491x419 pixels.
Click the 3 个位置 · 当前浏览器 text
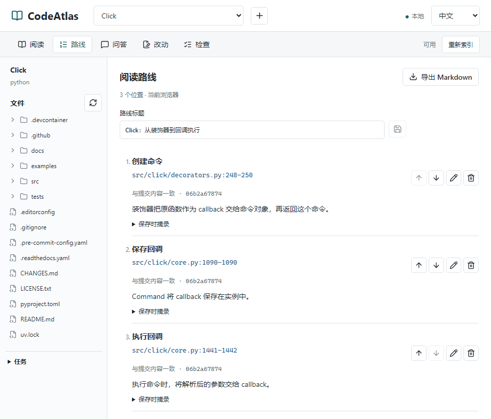point(149,95)
